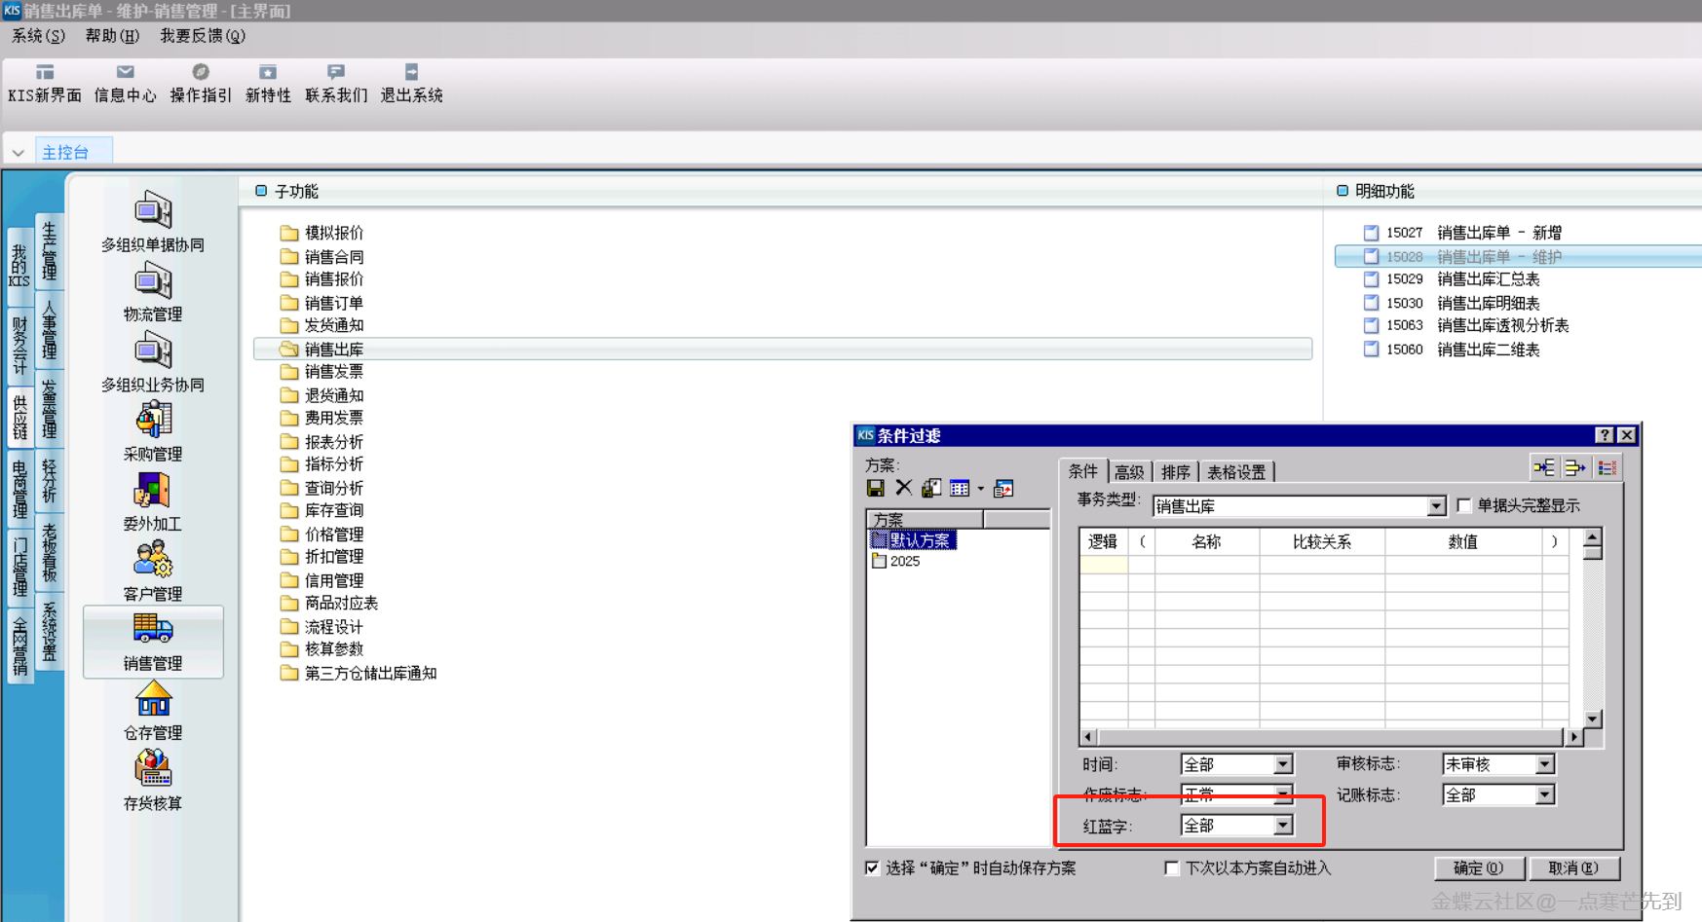Open 仓存管理 warehouse module icon
This screenshot has width=1702, height=922.
pos(153,711)
